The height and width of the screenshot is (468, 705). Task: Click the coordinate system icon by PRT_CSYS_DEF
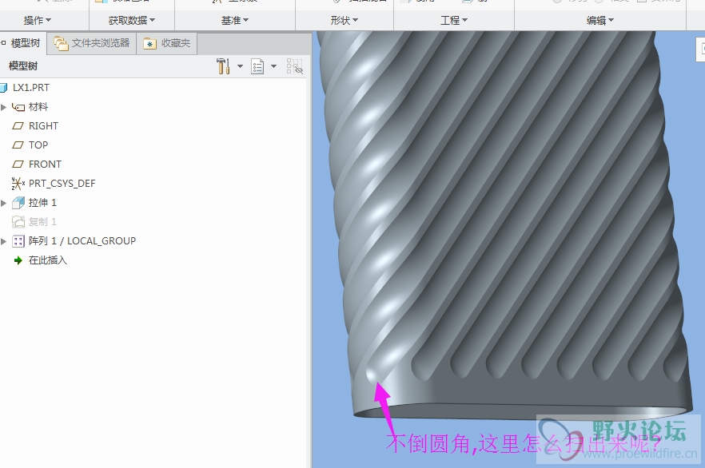(x=18, y=183)
